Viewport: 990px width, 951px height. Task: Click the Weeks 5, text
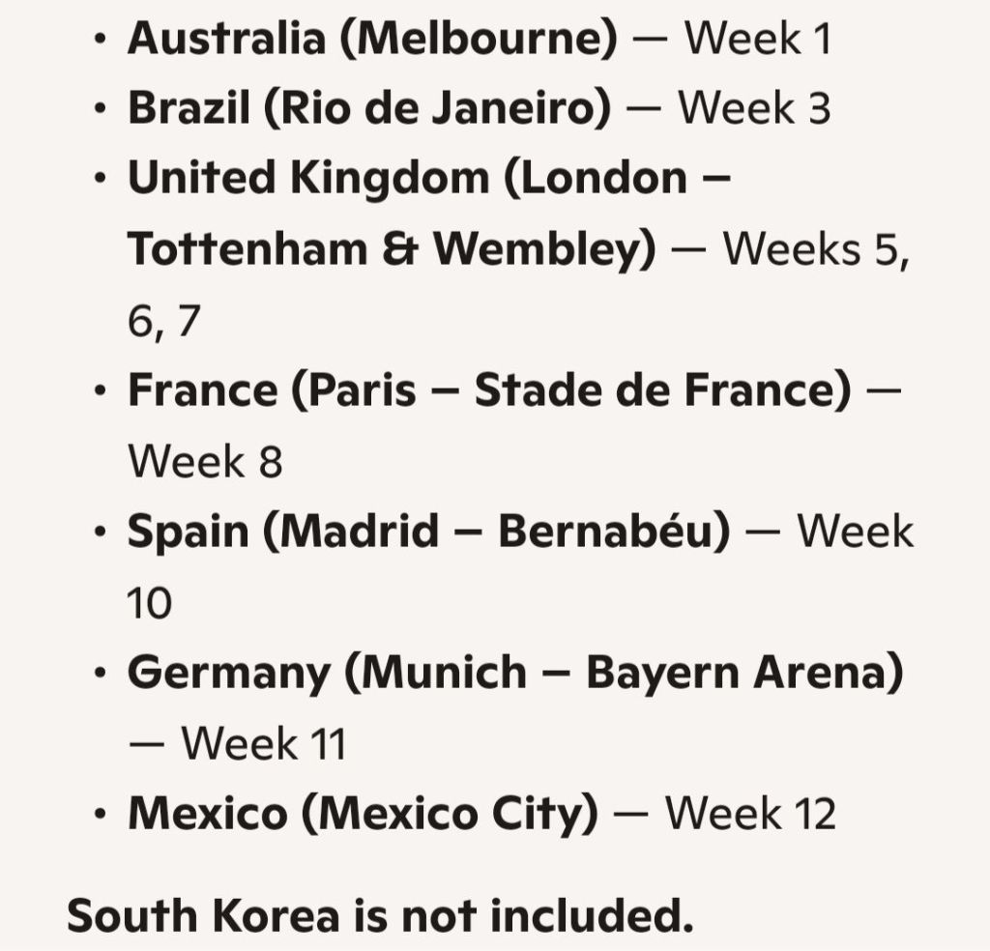816,250
